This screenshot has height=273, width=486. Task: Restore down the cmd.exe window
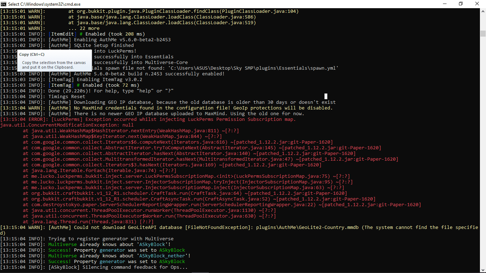click(461, 4)
